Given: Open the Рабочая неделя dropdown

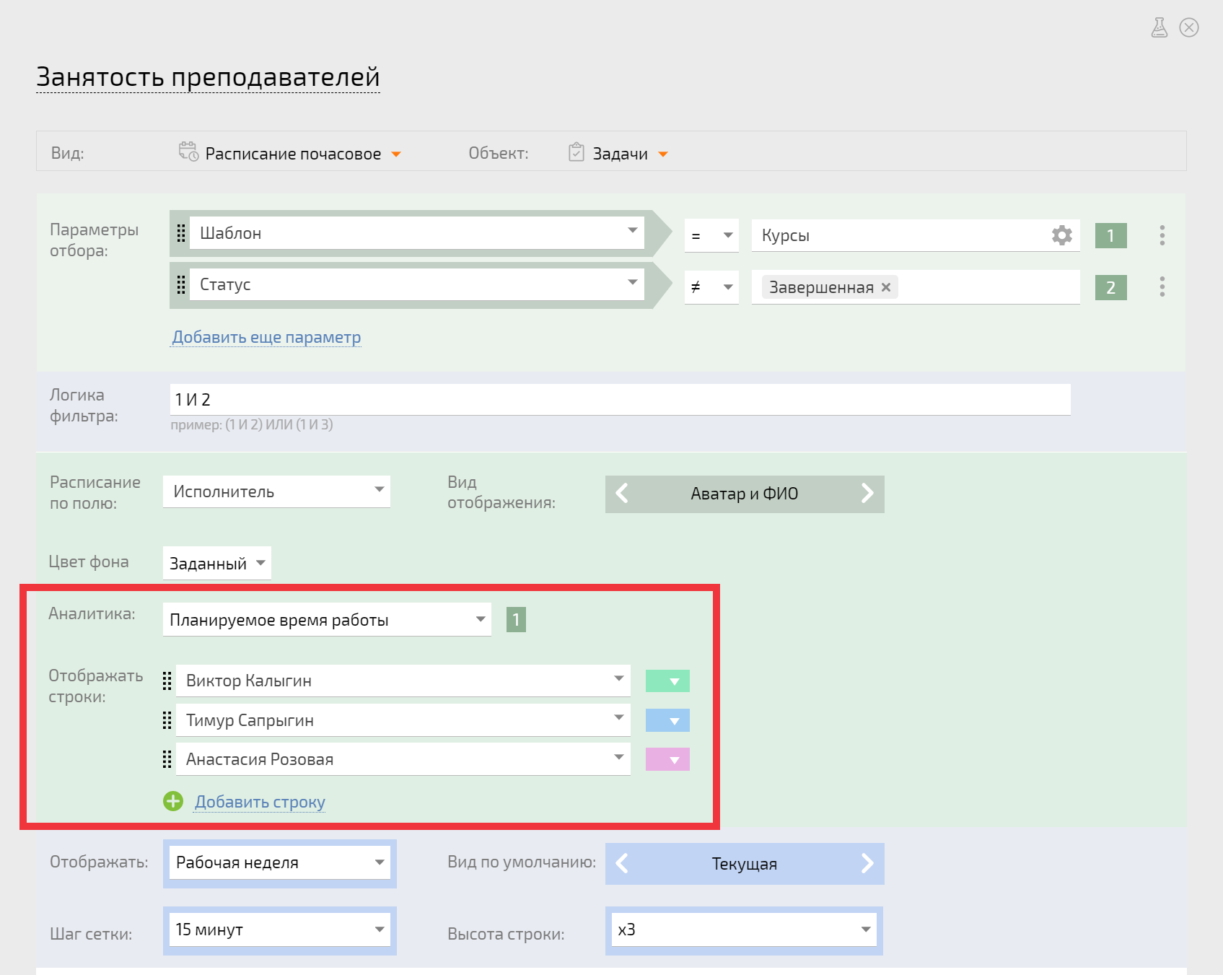Looking at the screenshot, I should (280, 862).
